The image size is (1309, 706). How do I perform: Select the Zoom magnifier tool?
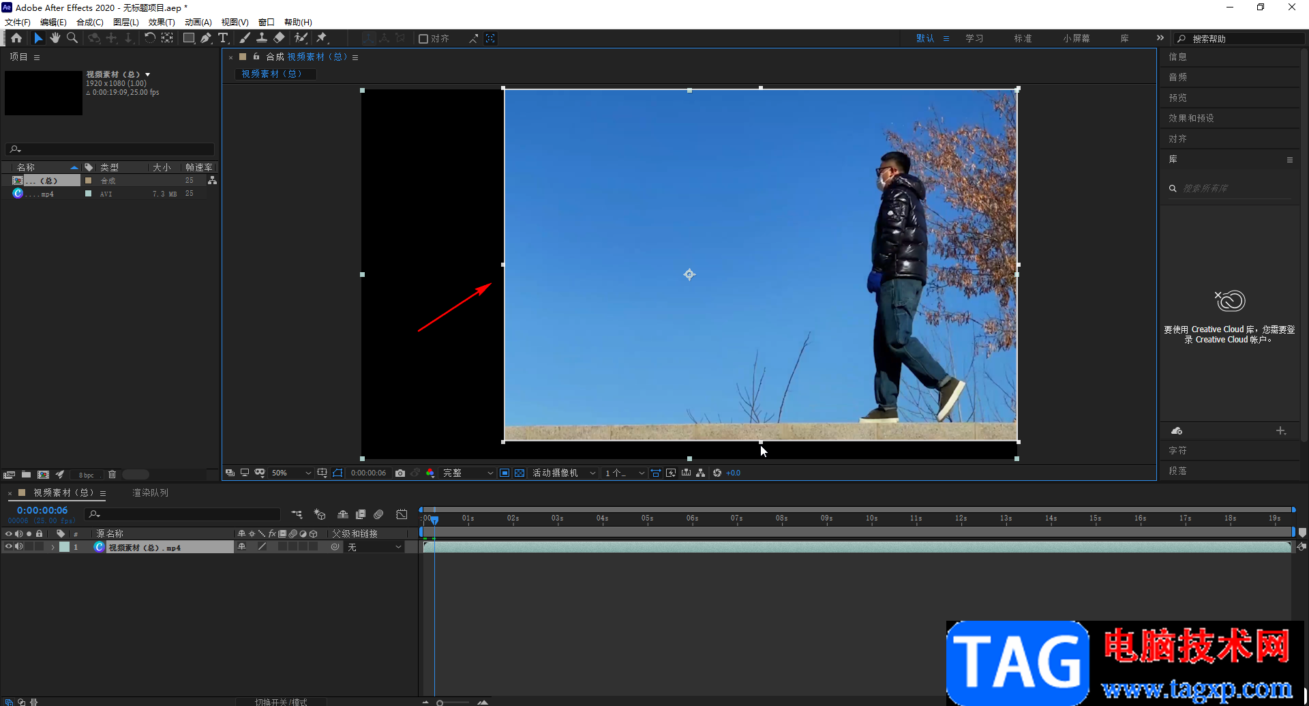[72, 38]
